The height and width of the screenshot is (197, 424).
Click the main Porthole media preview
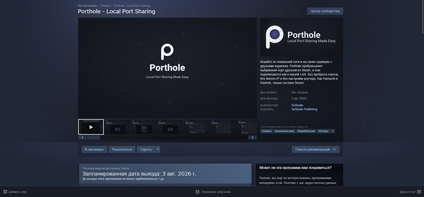tap(167, 68)
